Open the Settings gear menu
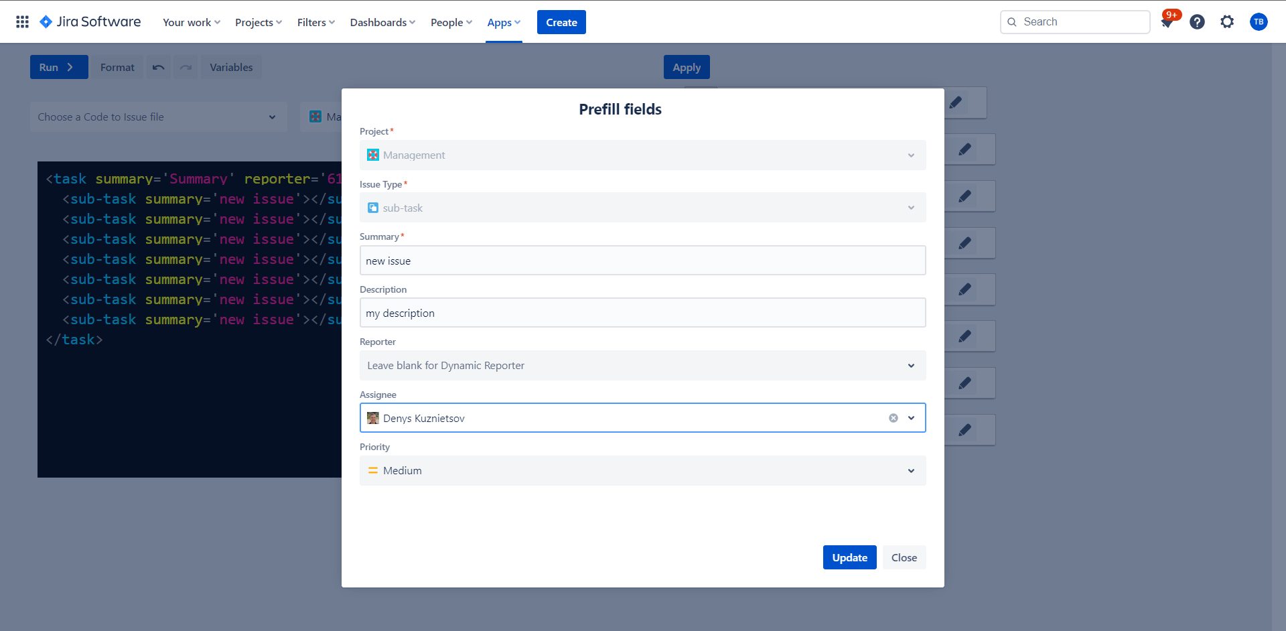This screenshot has height=631, width=1286. pyautogui.click(x=1227, y=22)
